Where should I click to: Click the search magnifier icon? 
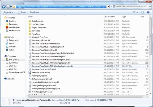pyautogui.click(x=150, y=7)
